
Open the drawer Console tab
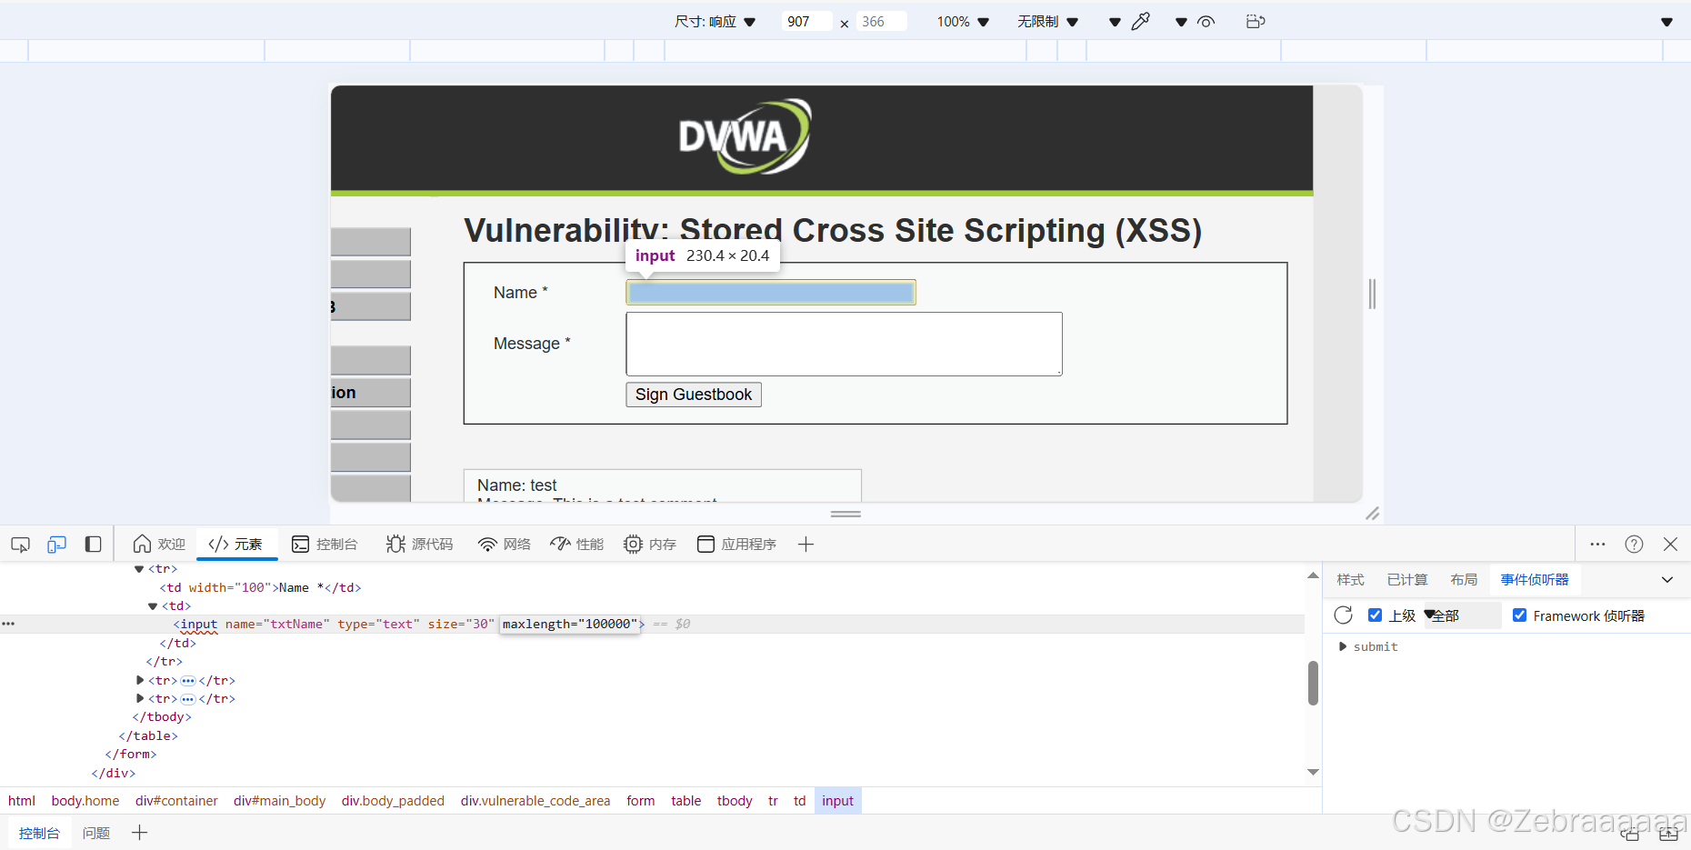pos(39,833)
